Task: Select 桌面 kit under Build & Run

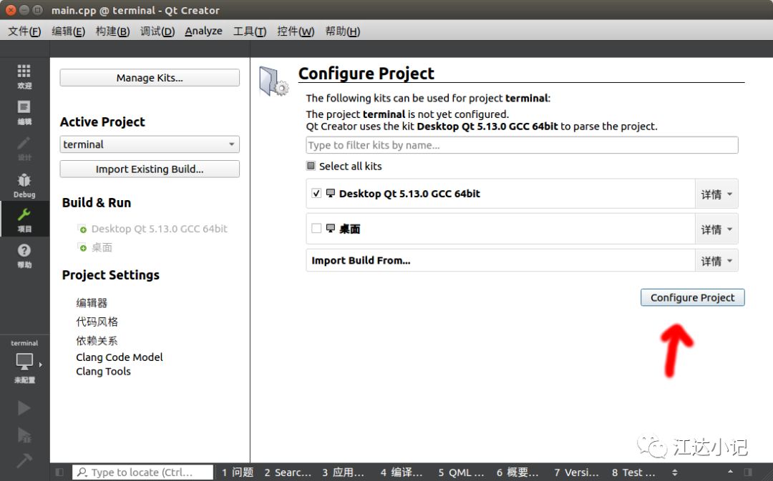Action: pyautogui.click(x=102, y=247)
